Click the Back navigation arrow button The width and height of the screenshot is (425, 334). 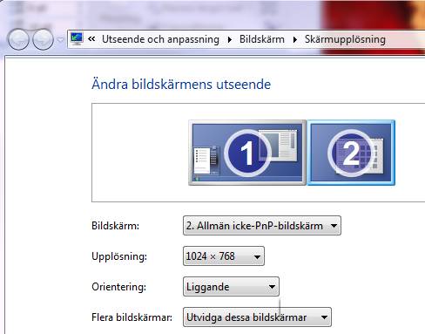18,39
